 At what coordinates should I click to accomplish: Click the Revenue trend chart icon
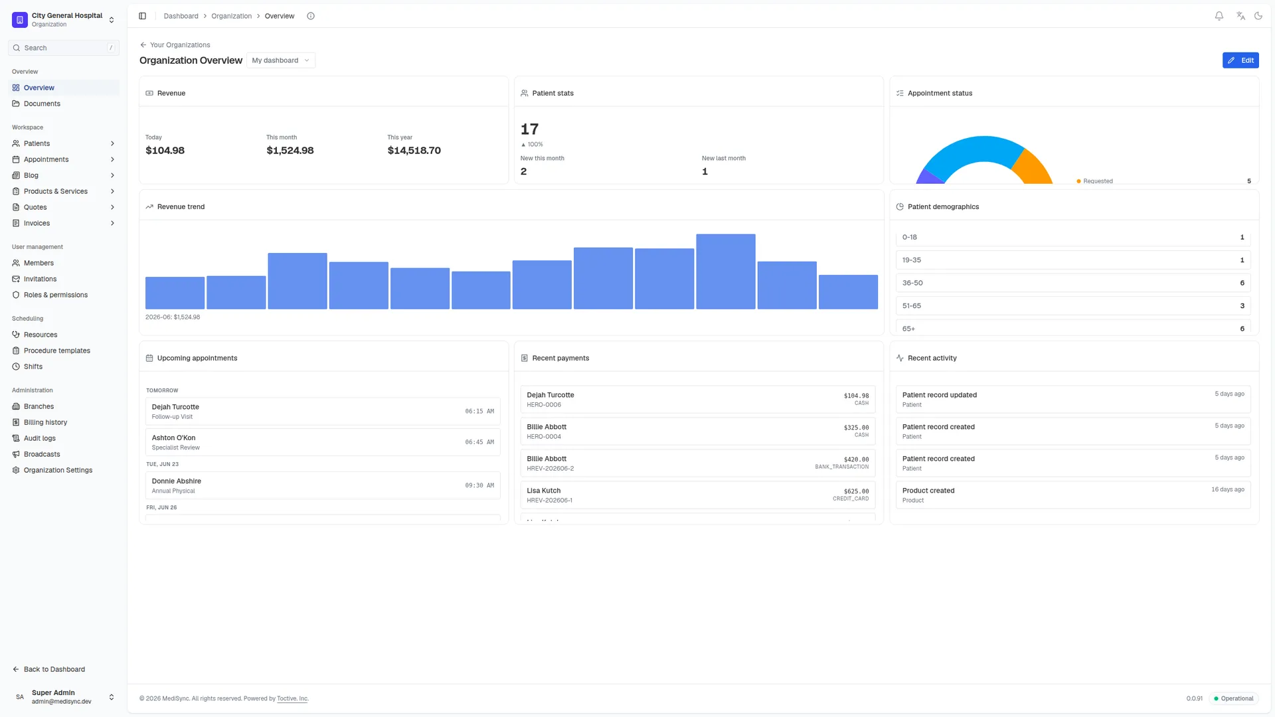149,206
